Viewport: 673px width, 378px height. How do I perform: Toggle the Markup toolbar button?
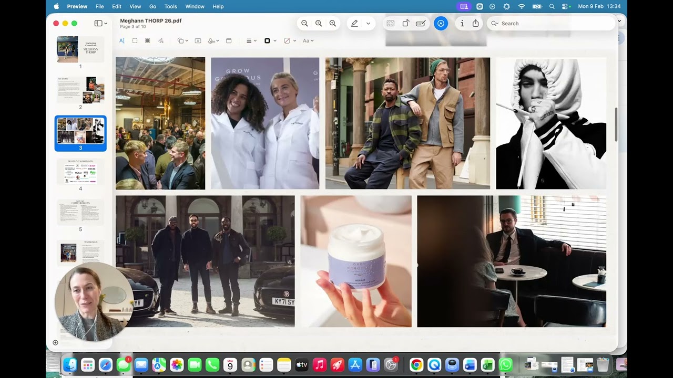tap(441, 23)
